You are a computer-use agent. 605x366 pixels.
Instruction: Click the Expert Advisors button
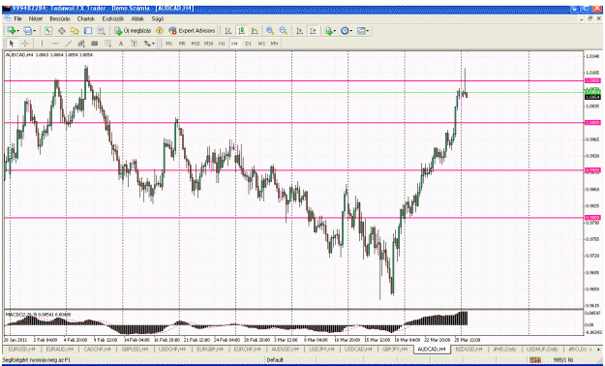click(x=192, y=31)
